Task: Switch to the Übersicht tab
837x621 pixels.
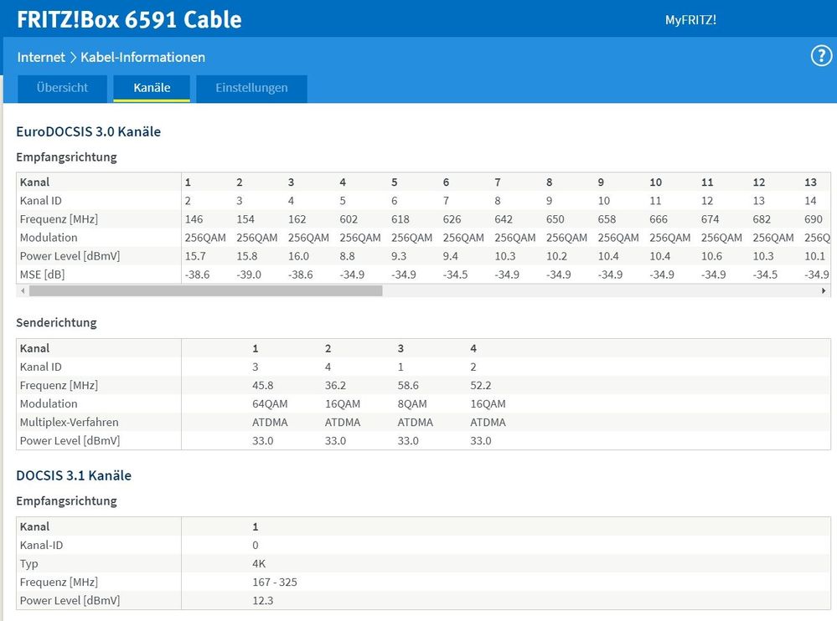Action: pos(63,88)
